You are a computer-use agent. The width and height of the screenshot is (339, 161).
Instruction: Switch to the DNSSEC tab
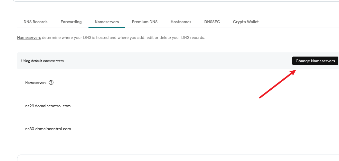click(212, 22)
